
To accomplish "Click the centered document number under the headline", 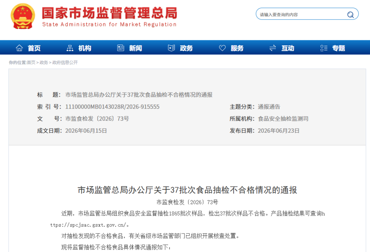I will pyautogui.click(x=187, y=202).
